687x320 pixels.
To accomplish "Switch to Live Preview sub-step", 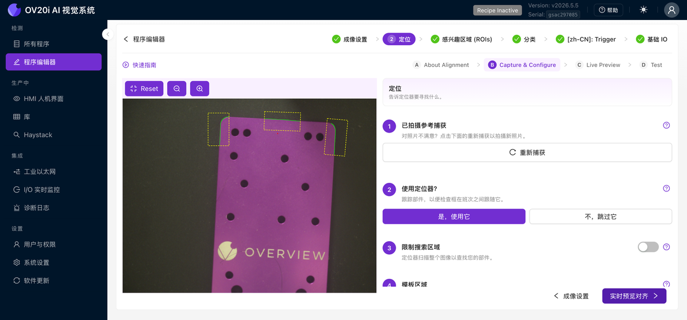I will pos(598,65).
